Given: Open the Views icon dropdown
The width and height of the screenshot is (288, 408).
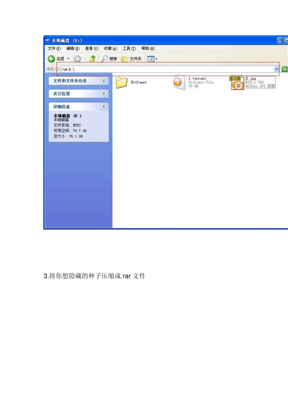Looking at the screenshot, I should click(x=152, y=59).
